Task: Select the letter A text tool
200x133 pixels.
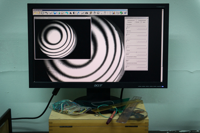Action: (70, 13)
